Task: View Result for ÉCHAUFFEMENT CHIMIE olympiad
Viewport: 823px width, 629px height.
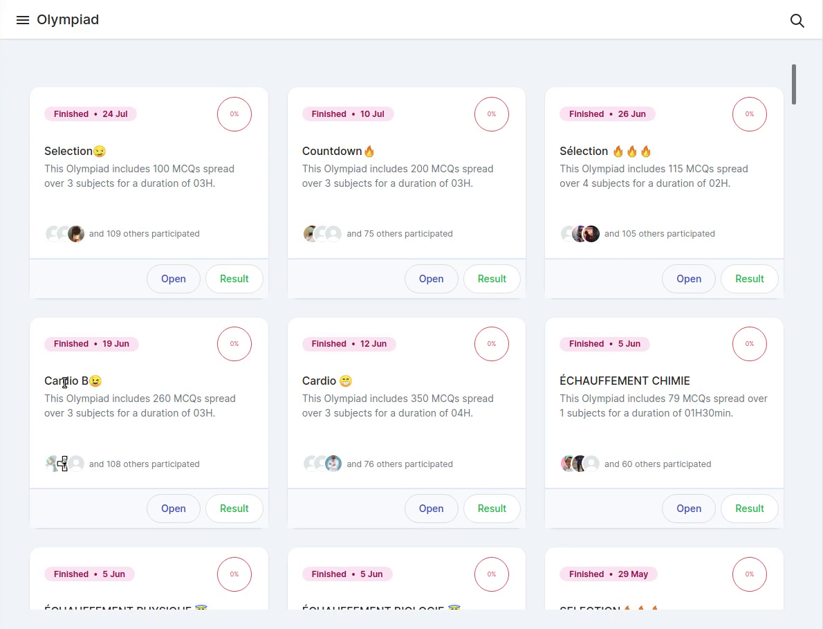Action: tap(749, 509)
